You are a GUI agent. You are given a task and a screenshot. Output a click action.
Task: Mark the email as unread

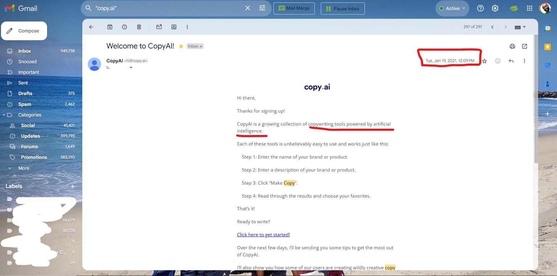[159, 27]
